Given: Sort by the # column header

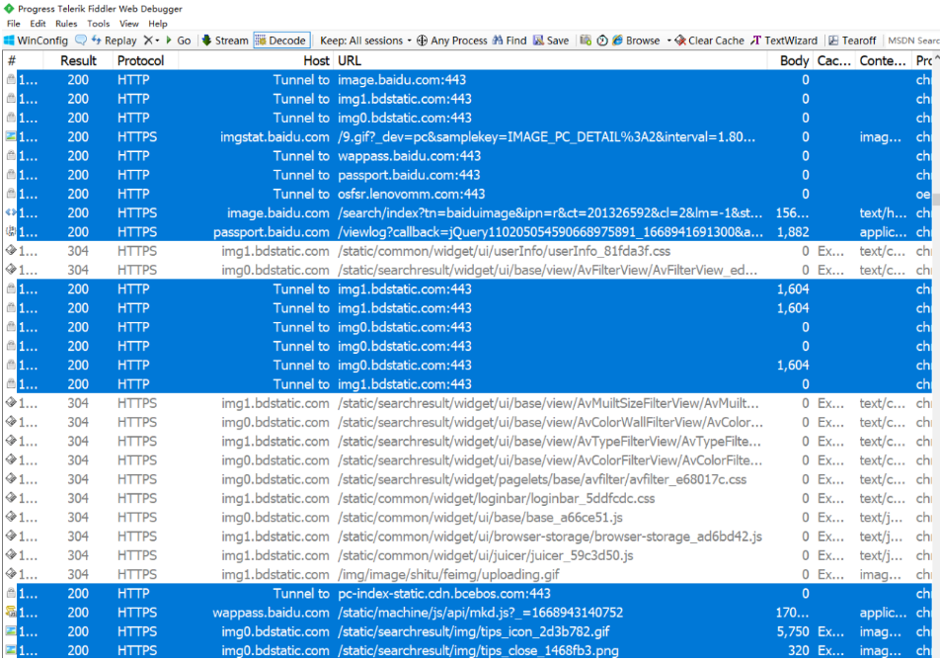Looking at the screenshot, I should (23, 60).
